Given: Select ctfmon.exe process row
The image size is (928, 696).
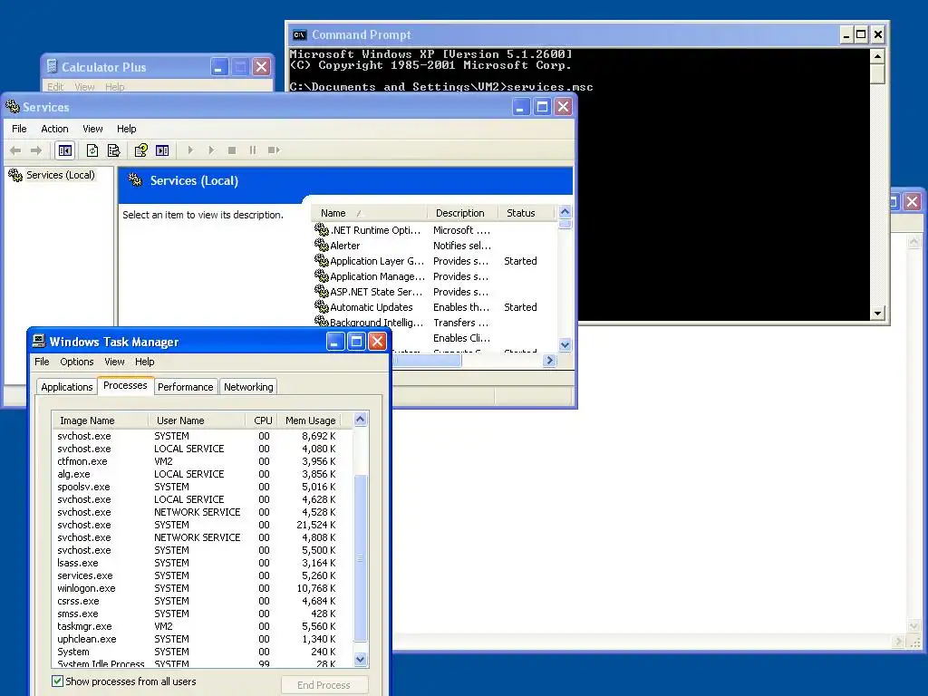Looking at the screenshot, I should coord(203,461).
